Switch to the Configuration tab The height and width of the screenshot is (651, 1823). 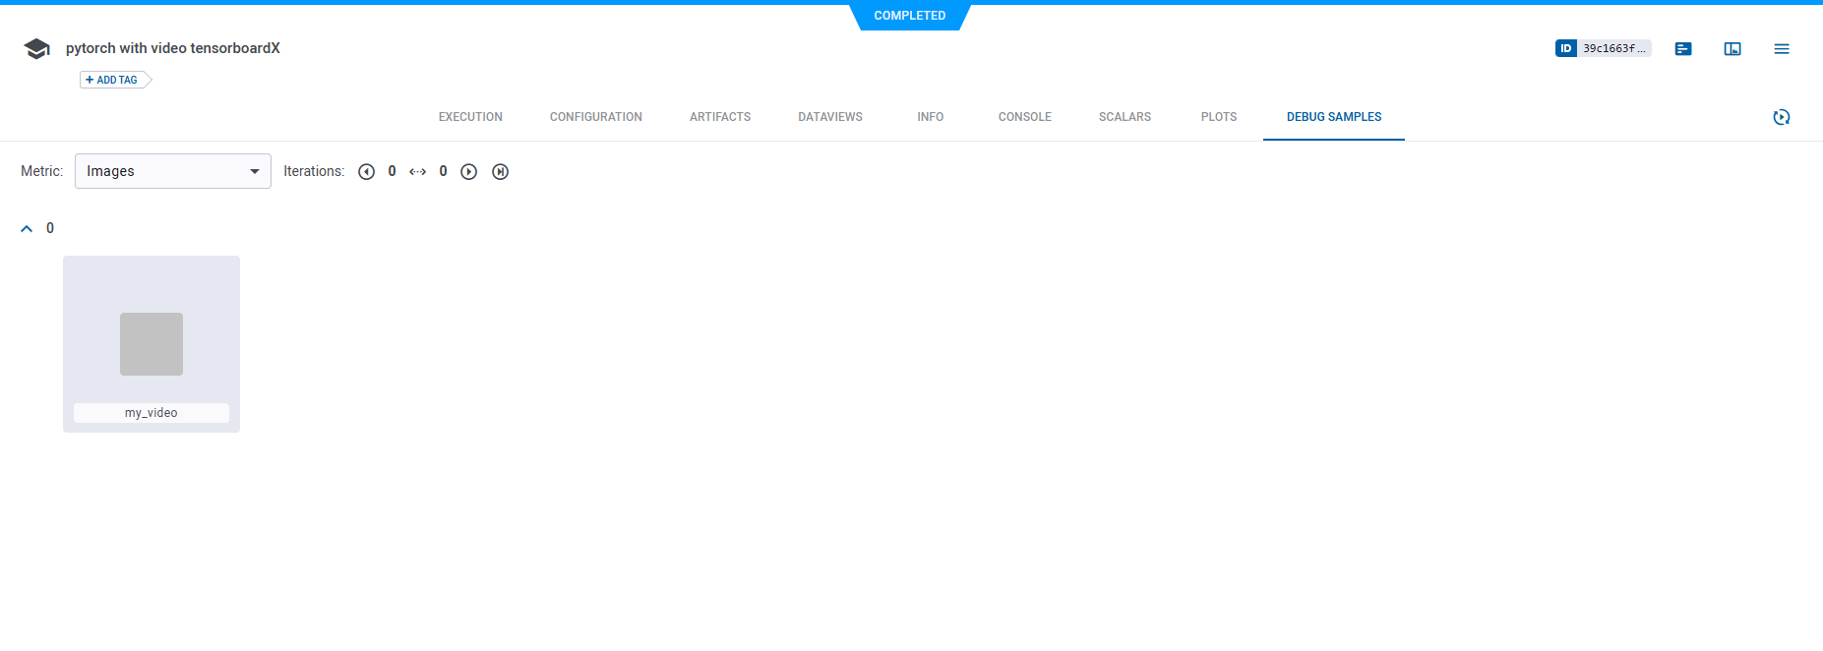(x=595, y=117)
